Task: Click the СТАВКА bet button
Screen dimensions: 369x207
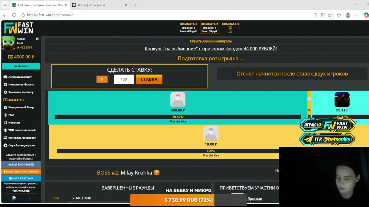Action: [149, 79]
